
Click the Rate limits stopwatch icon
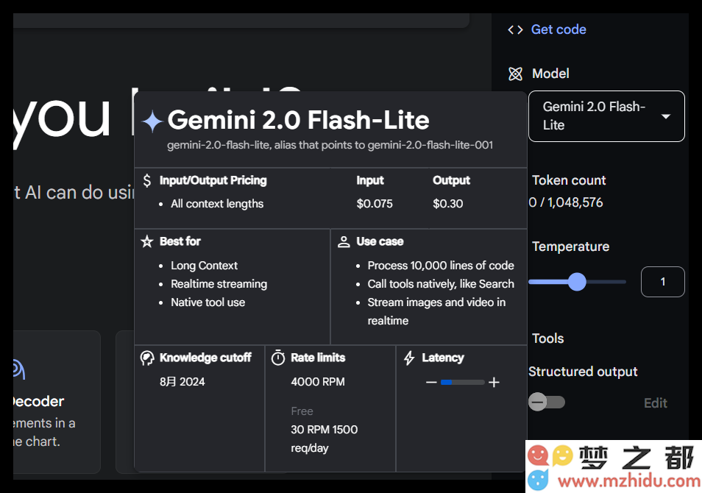[278, 358]
